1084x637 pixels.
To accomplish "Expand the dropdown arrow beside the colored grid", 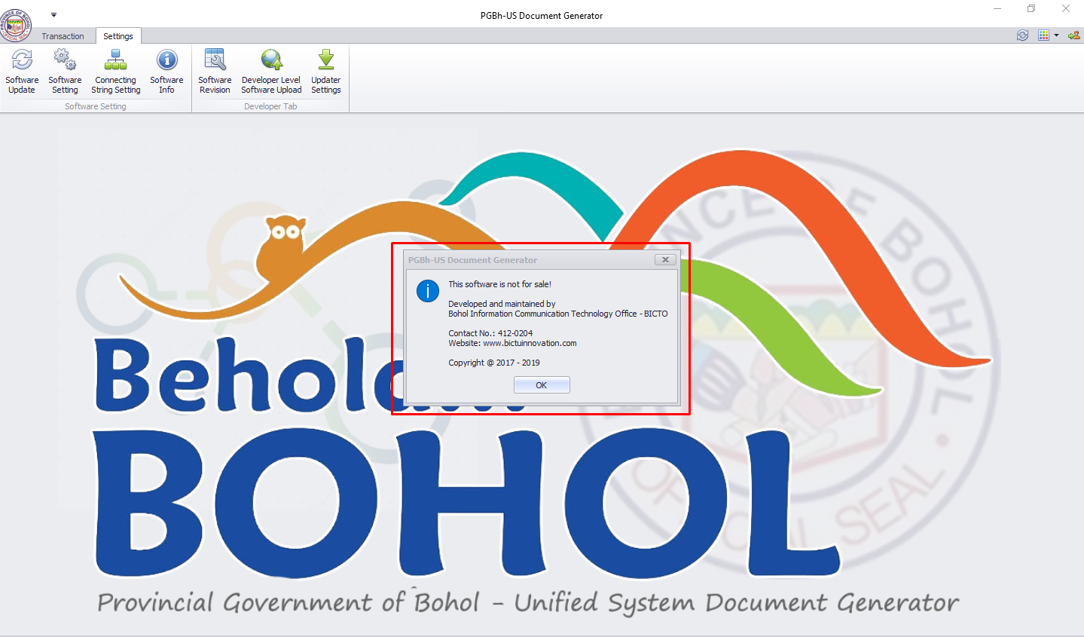I will [x=1056, y=35].
